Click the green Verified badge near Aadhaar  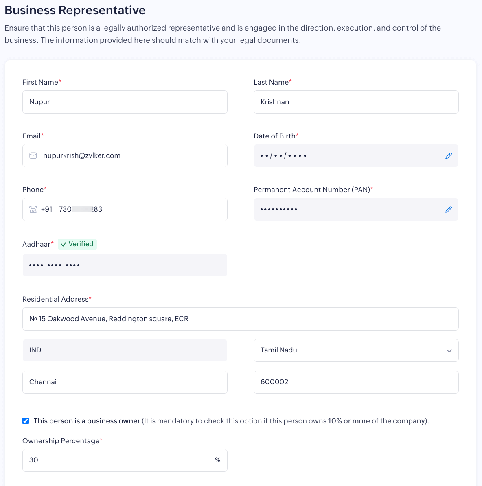77,244
